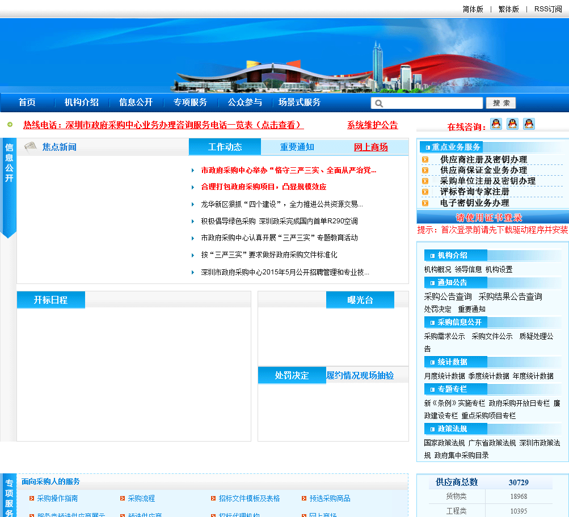Click the 搜索 button
The image size is (569, 517).
501,103
